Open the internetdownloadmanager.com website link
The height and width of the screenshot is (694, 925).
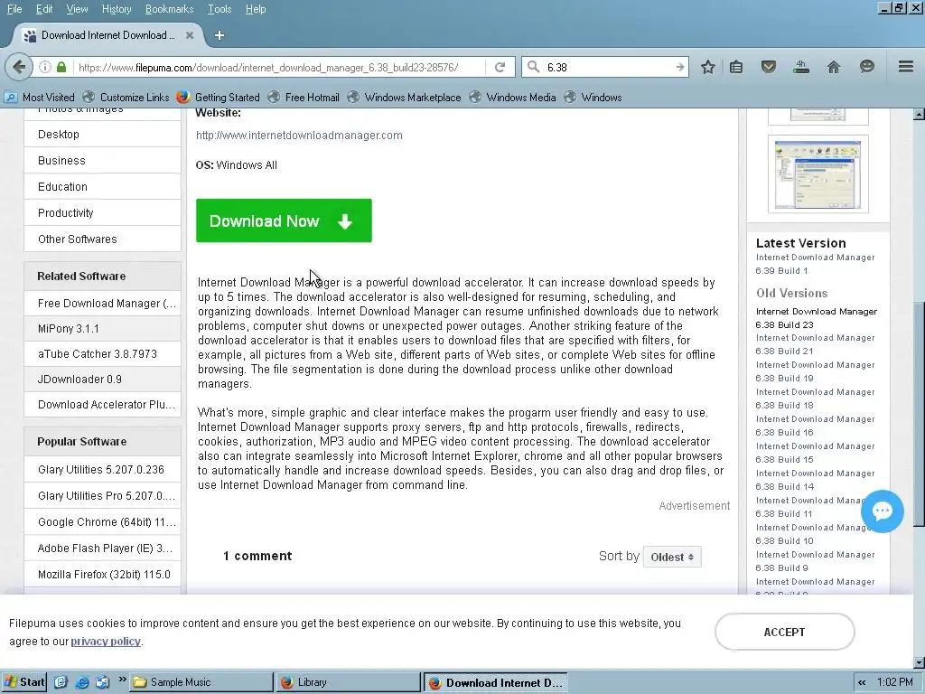coord(299,136)
